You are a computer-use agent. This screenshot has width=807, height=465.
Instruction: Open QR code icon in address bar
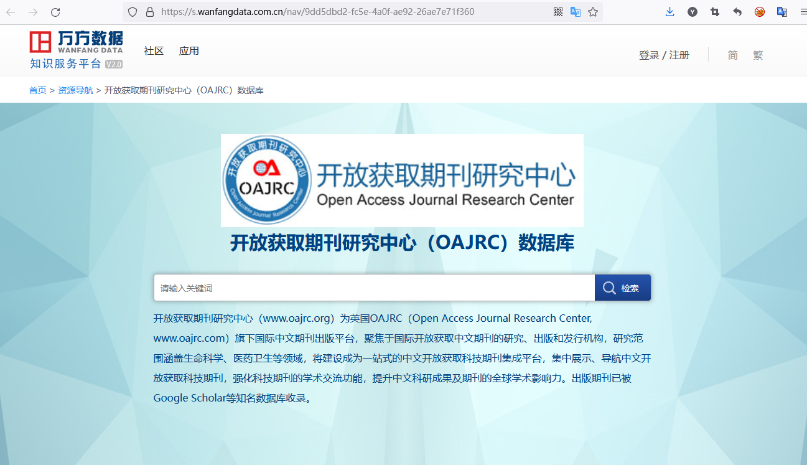[x=558, y=12]
